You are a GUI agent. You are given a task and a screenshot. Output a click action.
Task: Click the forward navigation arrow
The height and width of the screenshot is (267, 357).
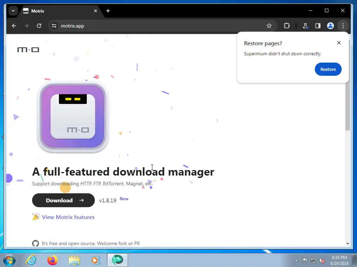click(26, 26)
